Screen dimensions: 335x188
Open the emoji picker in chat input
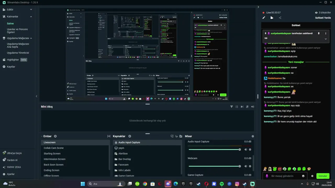303,176
